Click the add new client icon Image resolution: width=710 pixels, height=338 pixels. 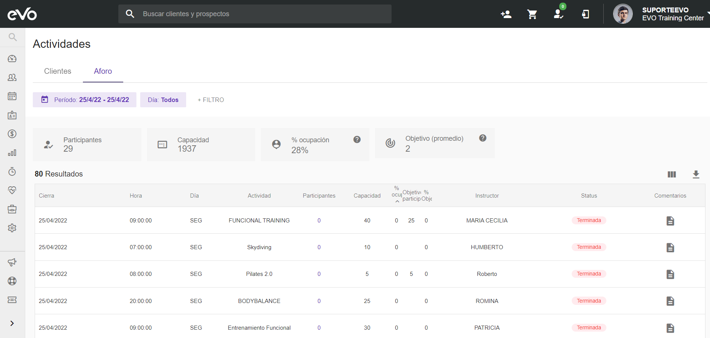[x=506, y=14]
